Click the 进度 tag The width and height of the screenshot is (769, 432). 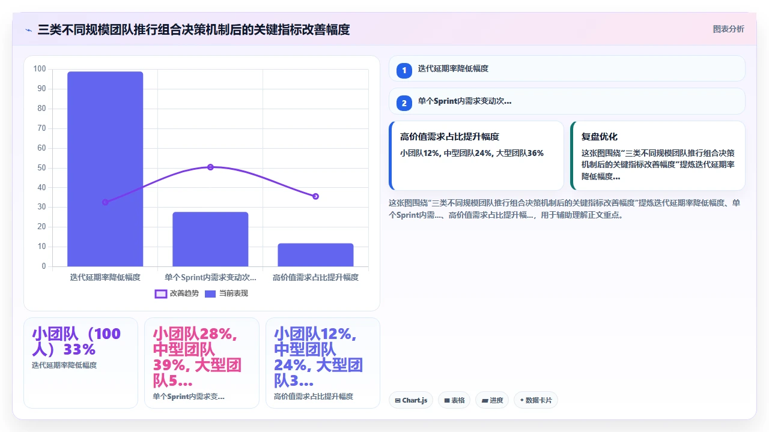(x=492, y=400)
